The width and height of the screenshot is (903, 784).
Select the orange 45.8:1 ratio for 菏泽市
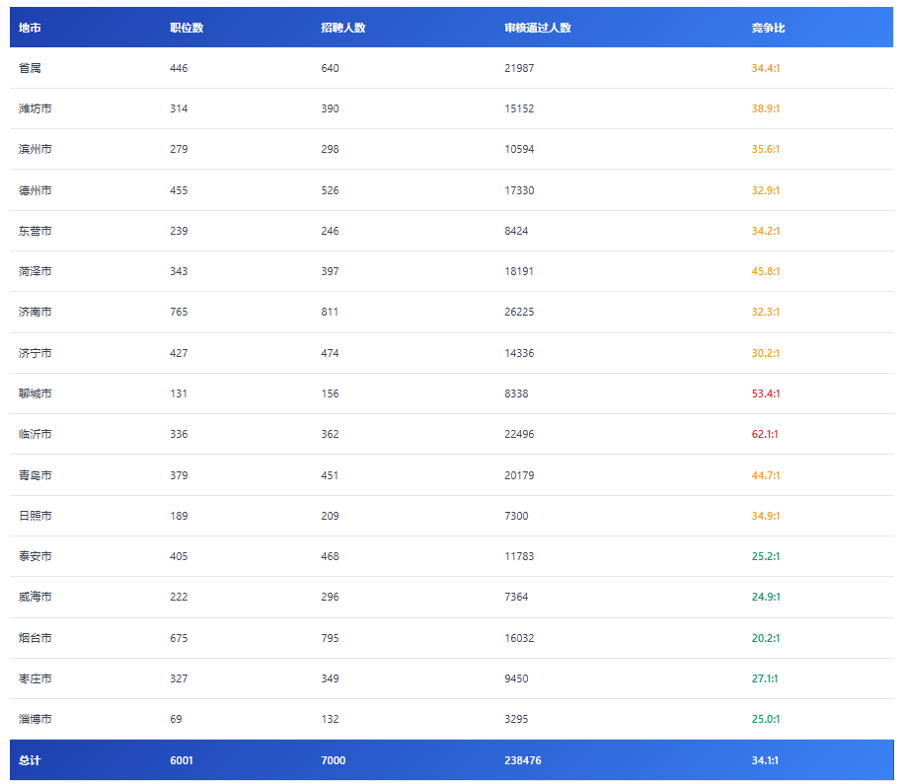click(765, 271)
